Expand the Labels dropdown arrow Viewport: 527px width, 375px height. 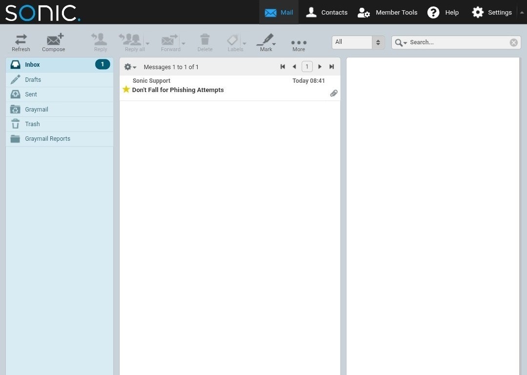(244, 44)
